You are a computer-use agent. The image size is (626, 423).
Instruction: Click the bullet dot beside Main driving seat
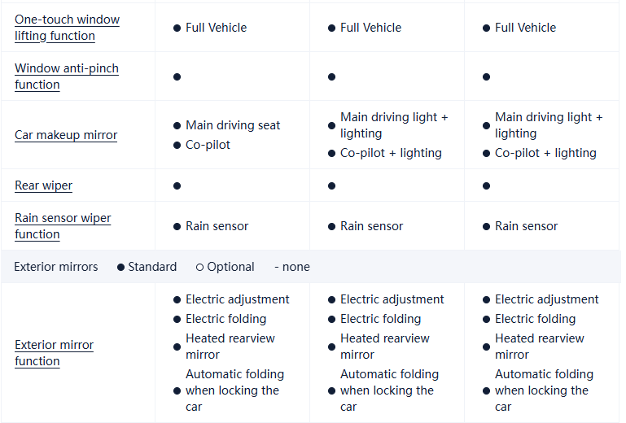coord(177,126)
